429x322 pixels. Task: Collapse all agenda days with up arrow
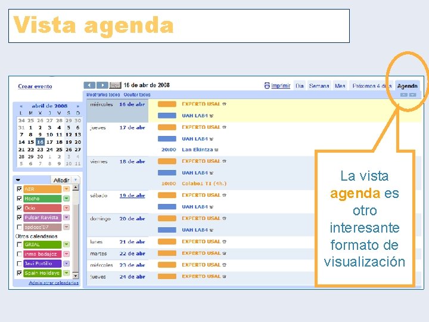pyautogui.click(x=404, y=95)
